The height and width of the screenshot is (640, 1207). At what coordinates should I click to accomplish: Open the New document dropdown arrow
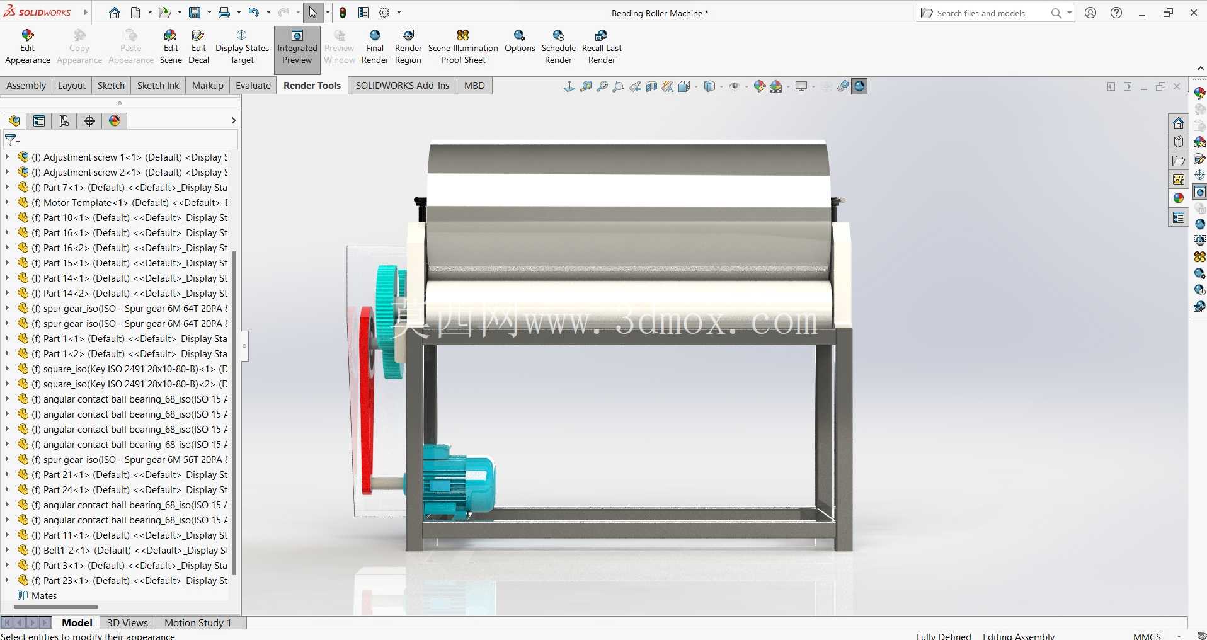click(x=150, y=13)
